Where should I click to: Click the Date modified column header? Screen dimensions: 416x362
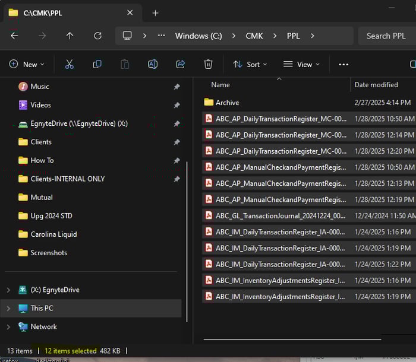pos(376,85)
